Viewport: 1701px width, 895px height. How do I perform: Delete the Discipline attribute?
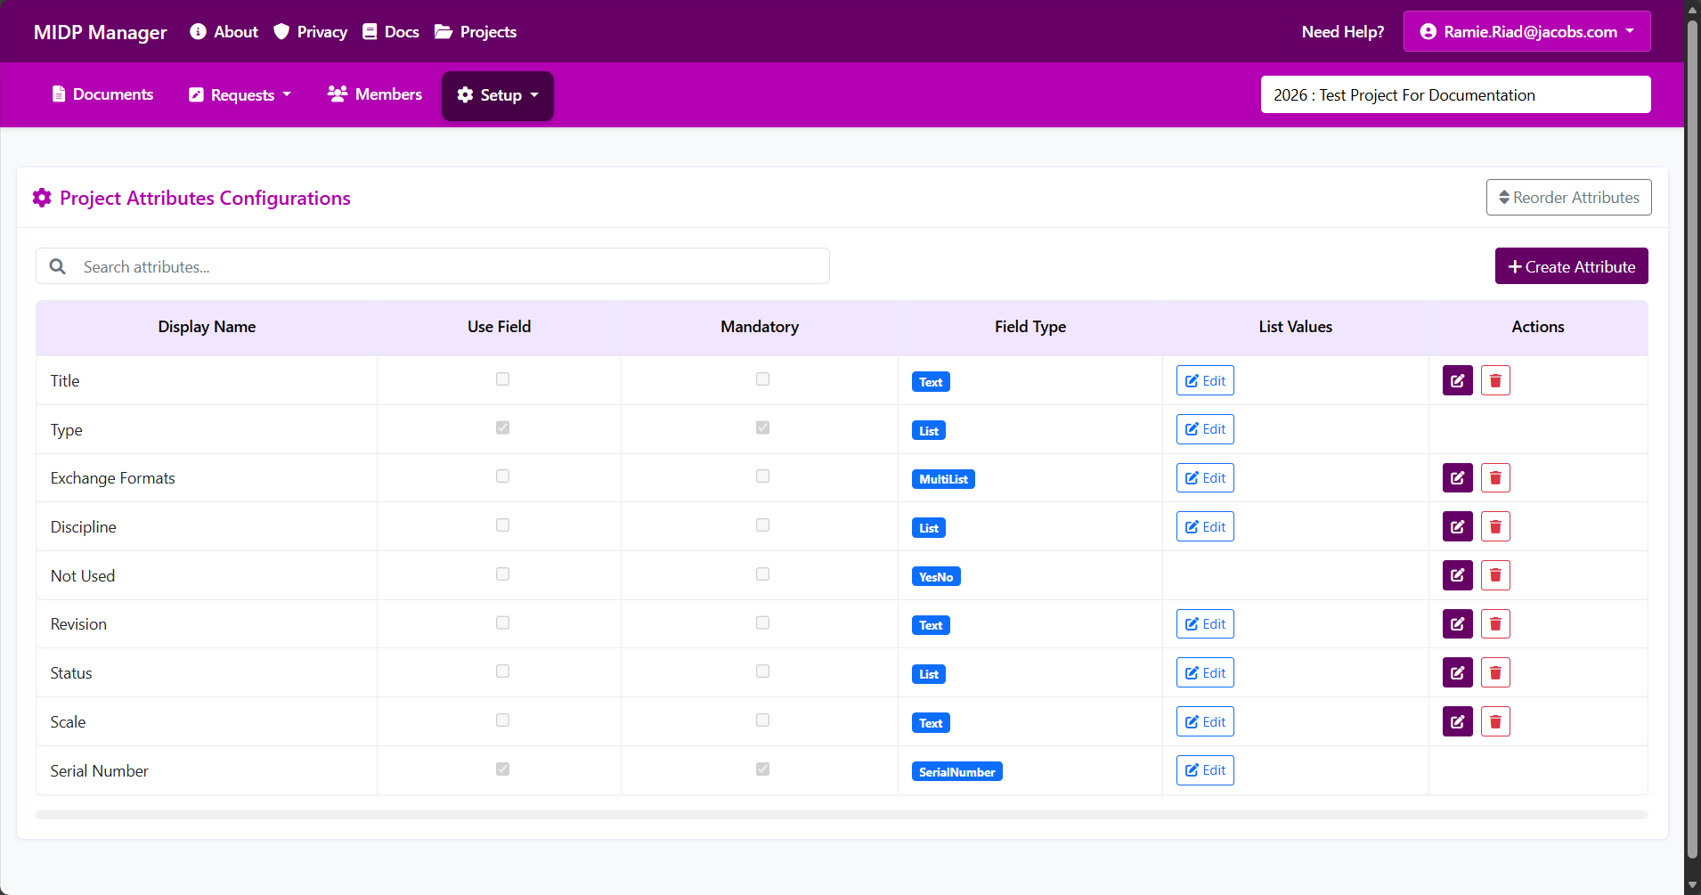tap(1495, 526)
